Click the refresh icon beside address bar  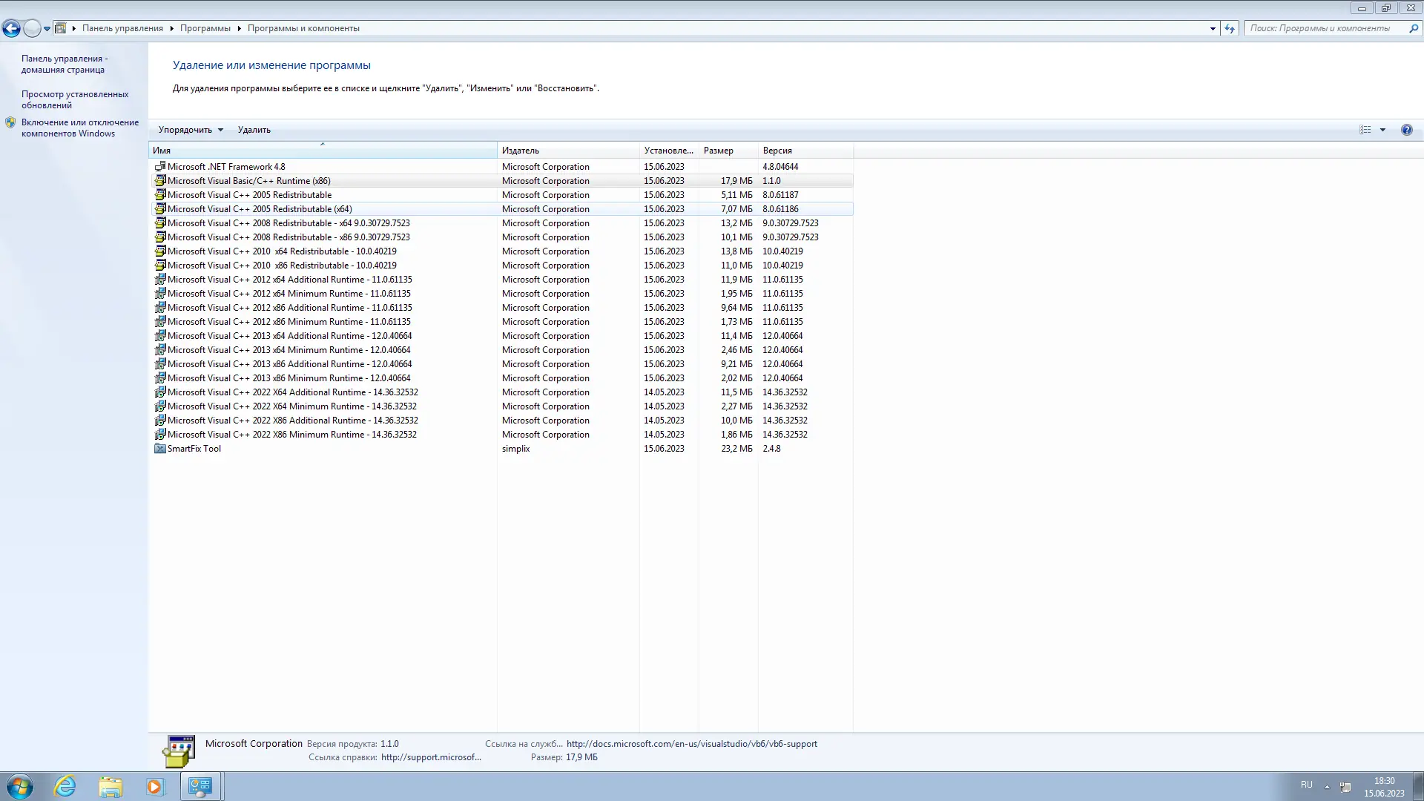coord(1230,28)
